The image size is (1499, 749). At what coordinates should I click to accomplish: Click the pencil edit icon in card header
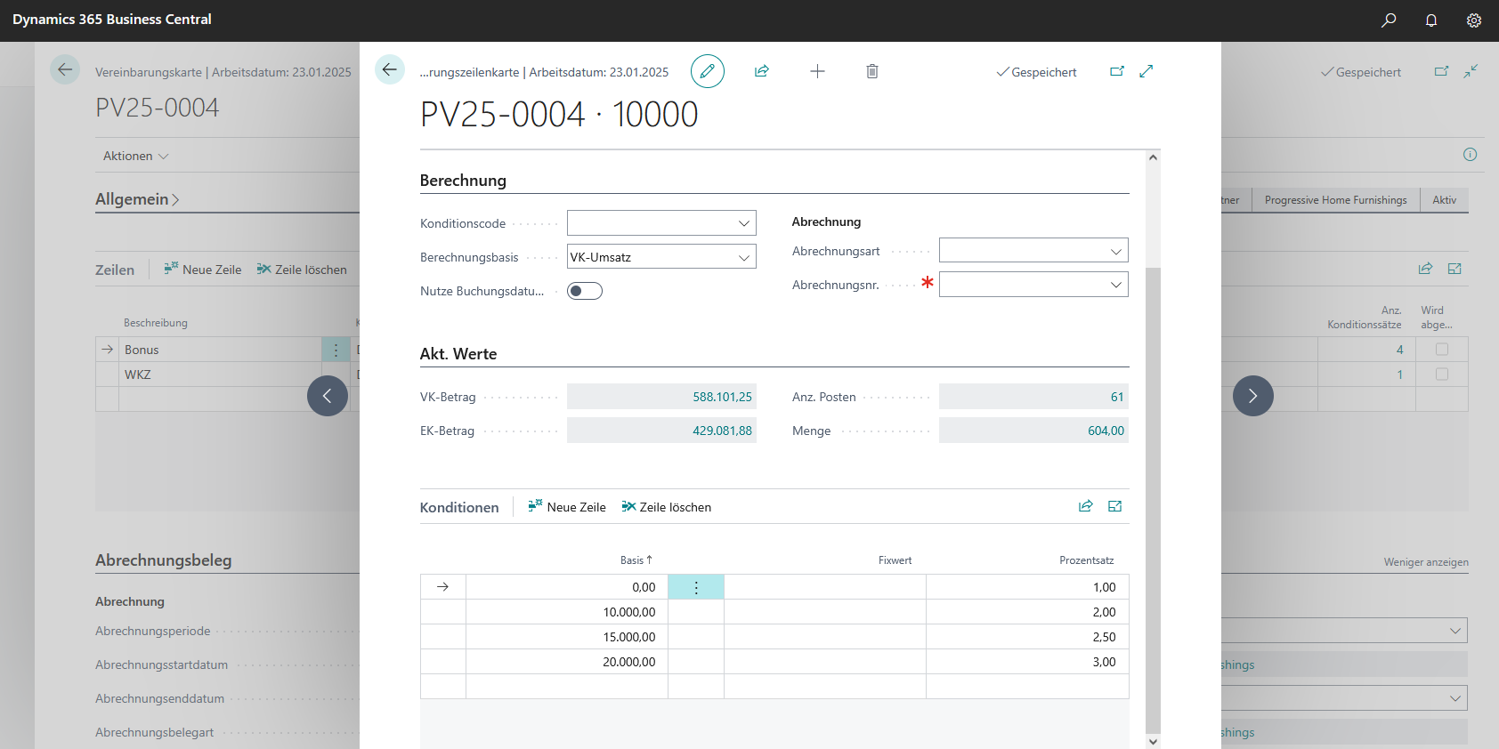(707, 71)
